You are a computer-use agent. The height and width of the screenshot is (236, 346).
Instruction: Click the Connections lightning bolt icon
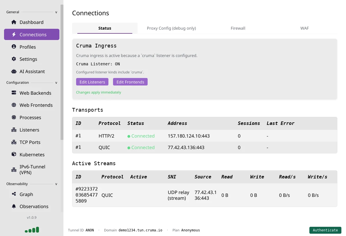[x=14, y=35]
